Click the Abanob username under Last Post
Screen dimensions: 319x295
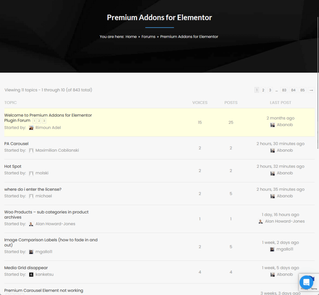click(x=285, y=125)
